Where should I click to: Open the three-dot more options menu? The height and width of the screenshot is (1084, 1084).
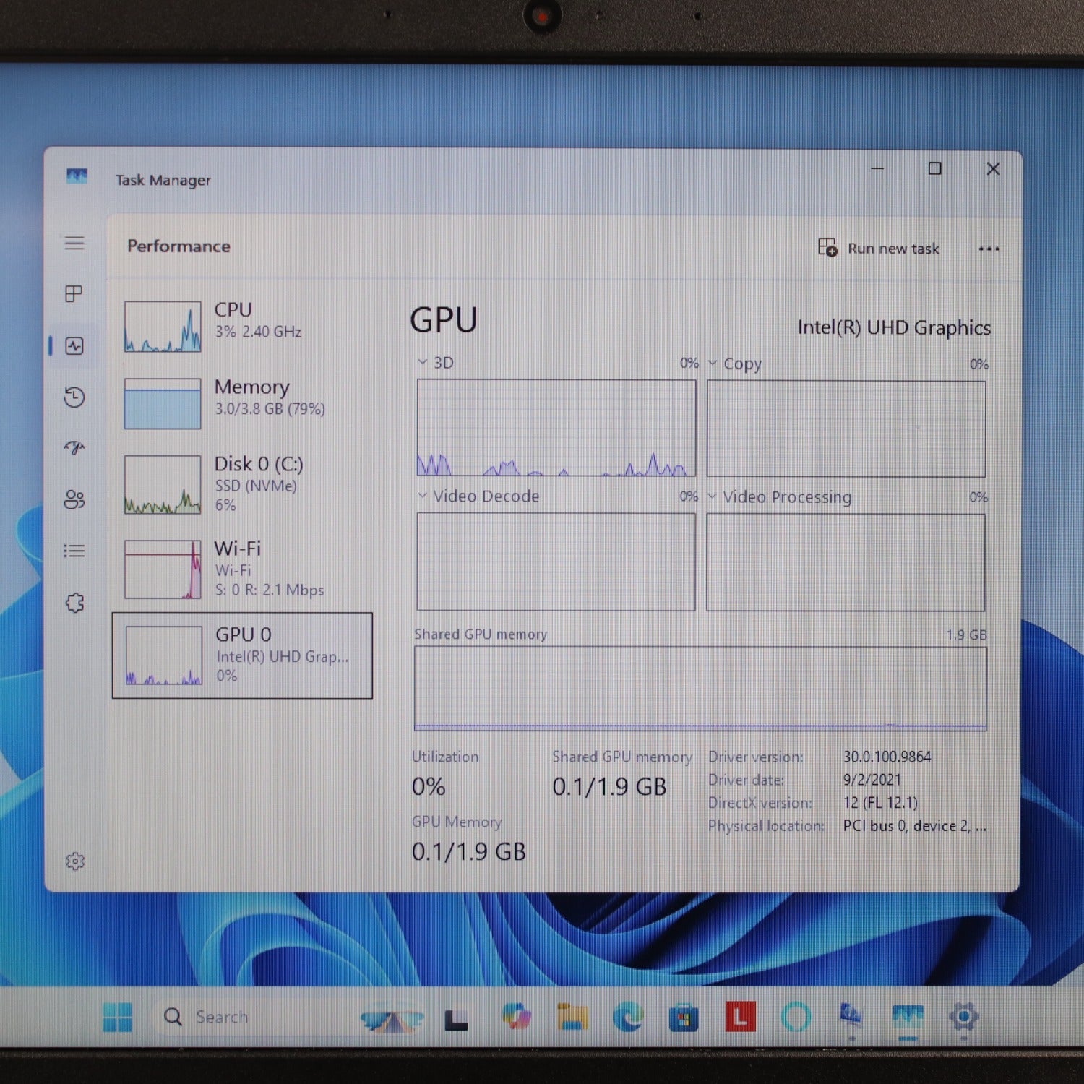(x=989, y=249)
